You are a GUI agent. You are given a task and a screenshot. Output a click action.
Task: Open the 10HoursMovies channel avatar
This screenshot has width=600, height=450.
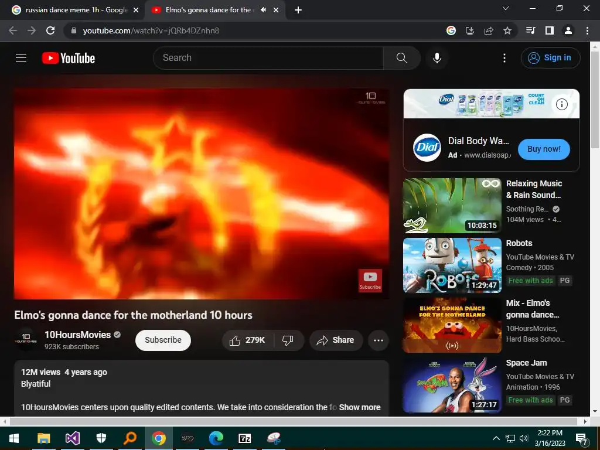[x=26, y=339]
